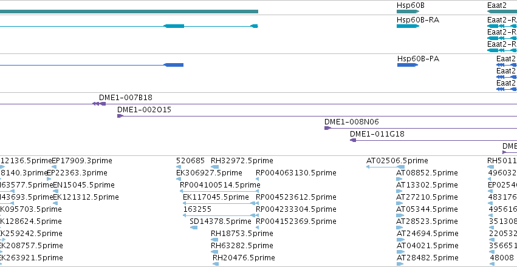Select EST RP004152369.5prime
This screenshot has height=267, width=517.
(296, 222)
